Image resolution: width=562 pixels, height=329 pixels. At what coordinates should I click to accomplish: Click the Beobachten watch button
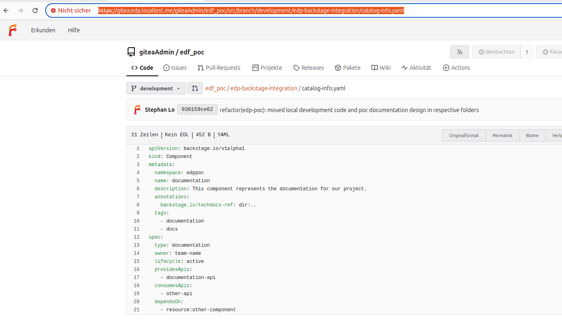[496, 52]
